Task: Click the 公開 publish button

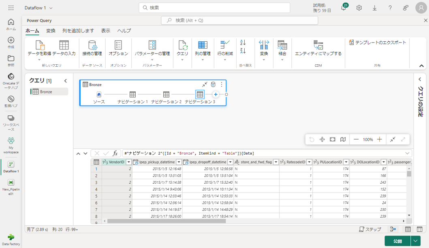Action: click(x=397, y=241)
